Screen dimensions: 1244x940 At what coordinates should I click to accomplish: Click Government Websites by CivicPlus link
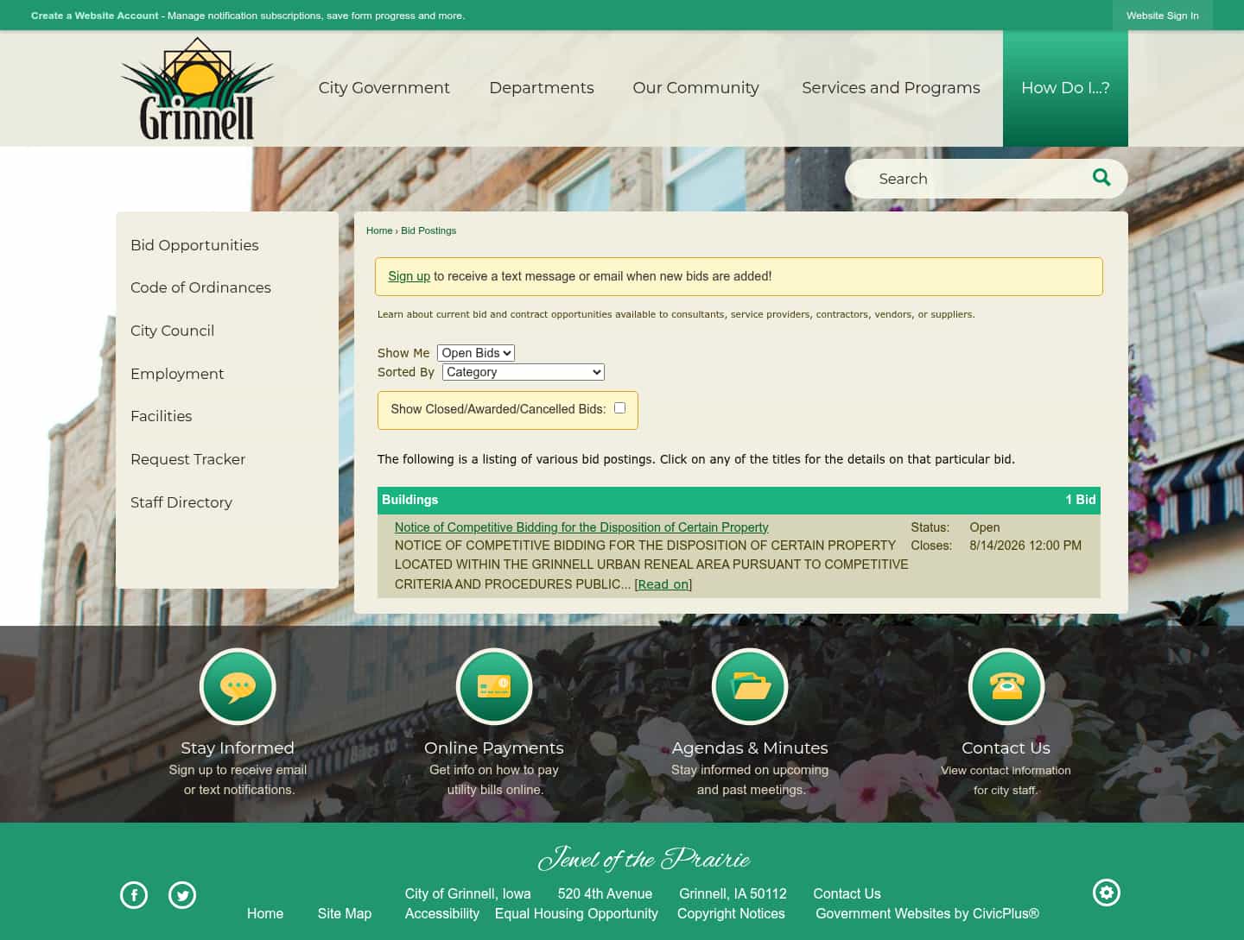coord(927,913)
